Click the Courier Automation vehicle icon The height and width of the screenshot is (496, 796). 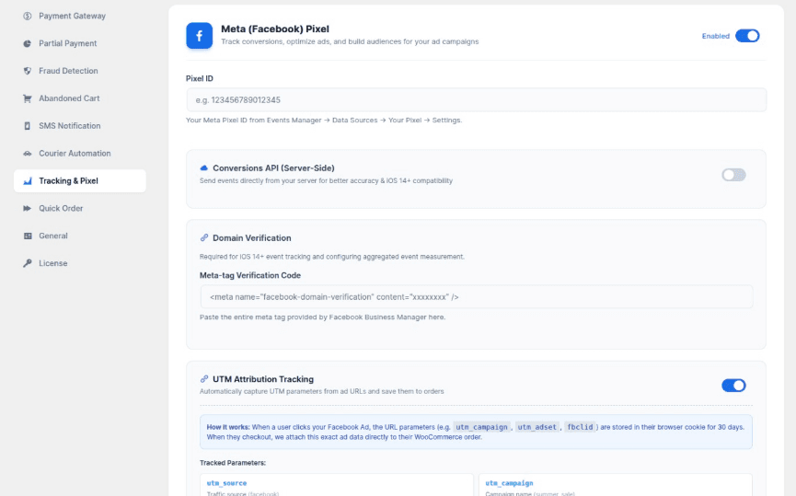27,154
